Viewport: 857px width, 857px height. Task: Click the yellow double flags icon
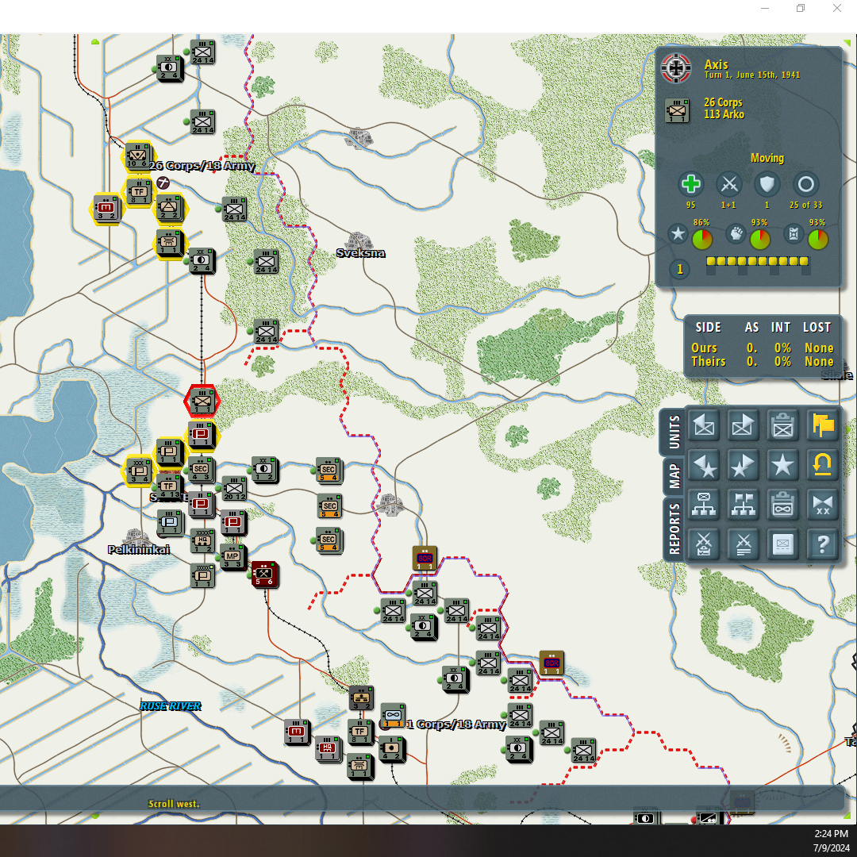pos(823,425)
